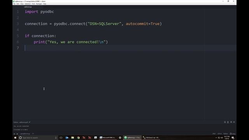Screen dimensions: 249x140
Task: Click the files count indicator in status bar
Action: [233, 134]
